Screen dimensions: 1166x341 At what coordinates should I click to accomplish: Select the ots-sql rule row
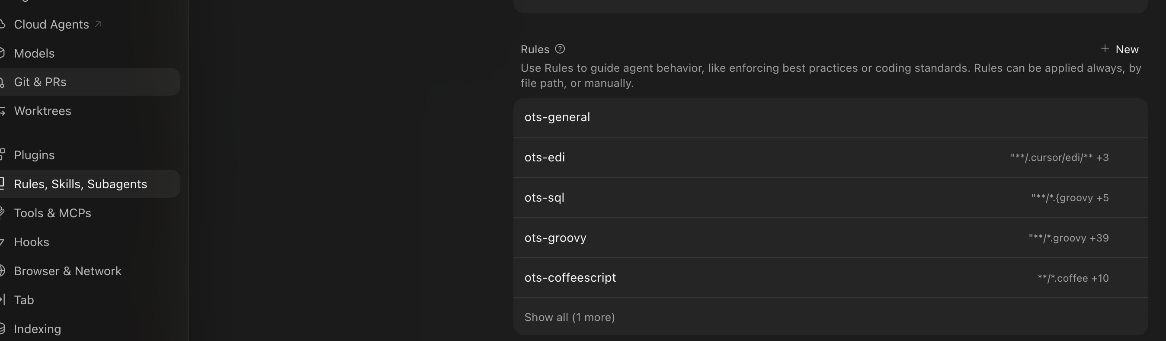(x=830, y=198)
